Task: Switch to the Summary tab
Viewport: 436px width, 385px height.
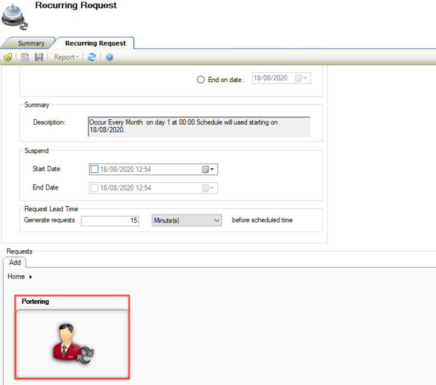Action: pos(31,43)
